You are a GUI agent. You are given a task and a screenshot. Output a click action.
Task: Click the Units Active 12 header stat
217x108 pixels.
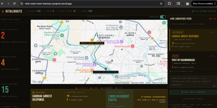(67, 11)
